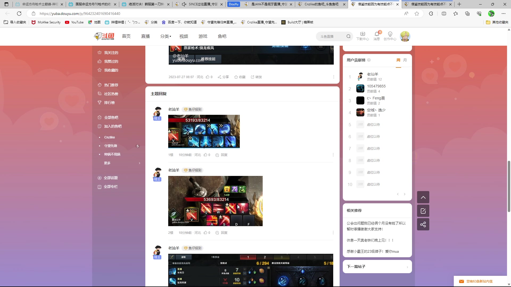This screenshot has width=511, height=287.
Task: Click the search magnifier icon
Action: [x=348, y=36]
